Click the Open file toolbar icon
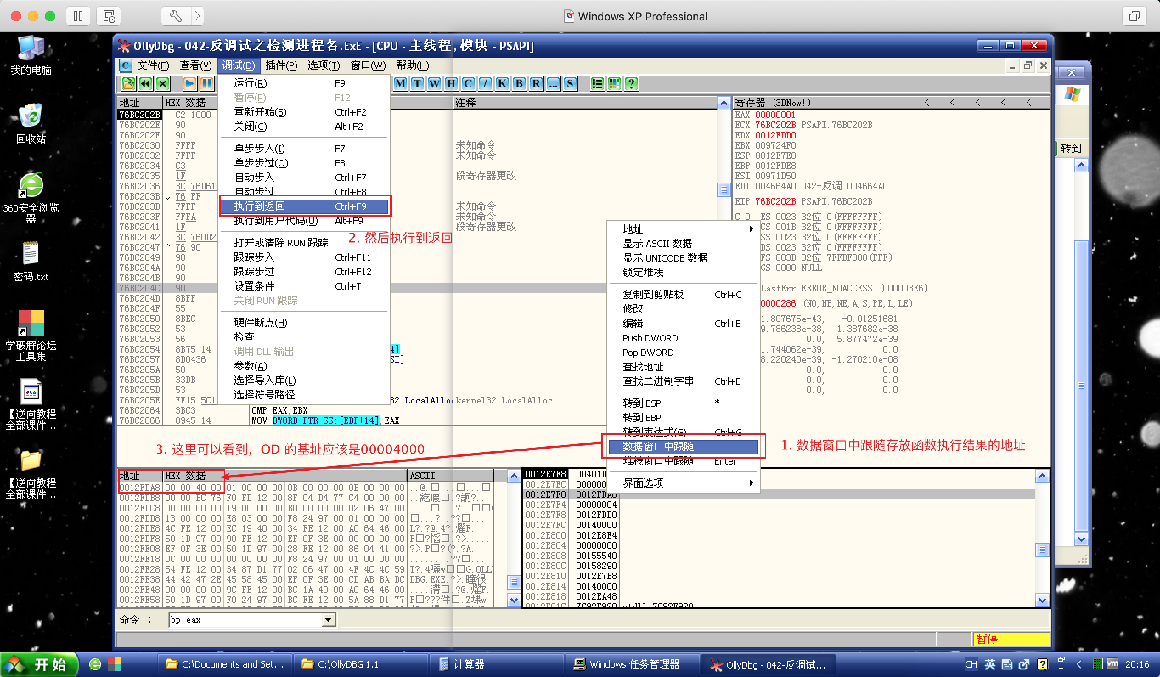The image size is (1160, 677). coord(128,83)
